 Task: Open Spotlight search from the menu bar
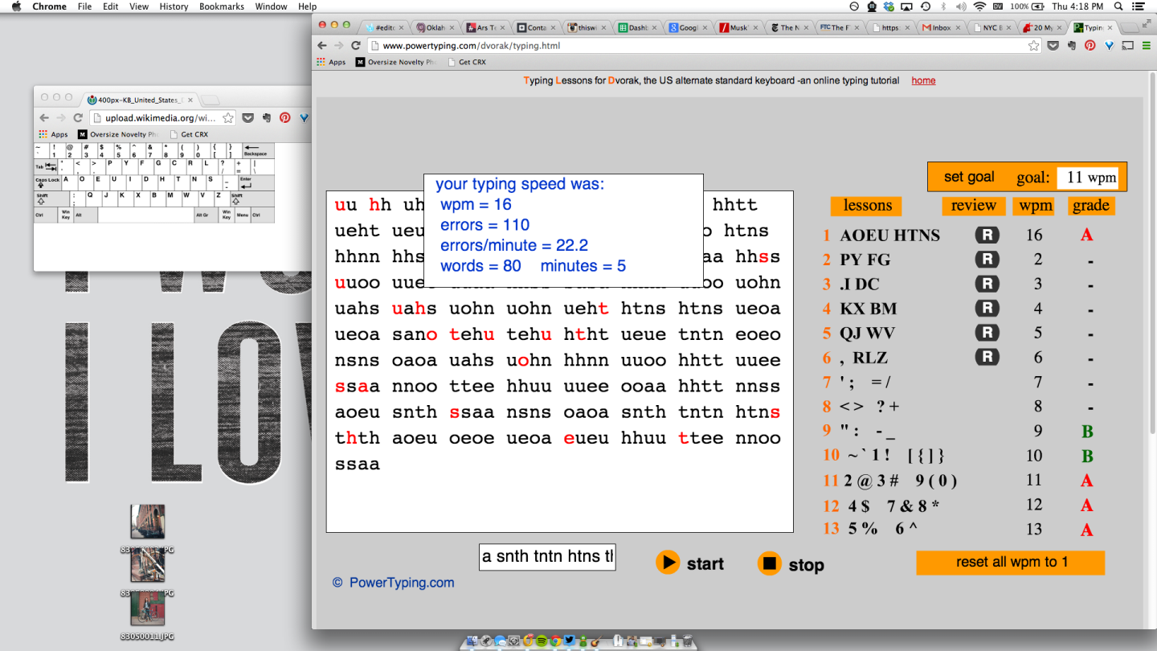tap(1118, 6)
